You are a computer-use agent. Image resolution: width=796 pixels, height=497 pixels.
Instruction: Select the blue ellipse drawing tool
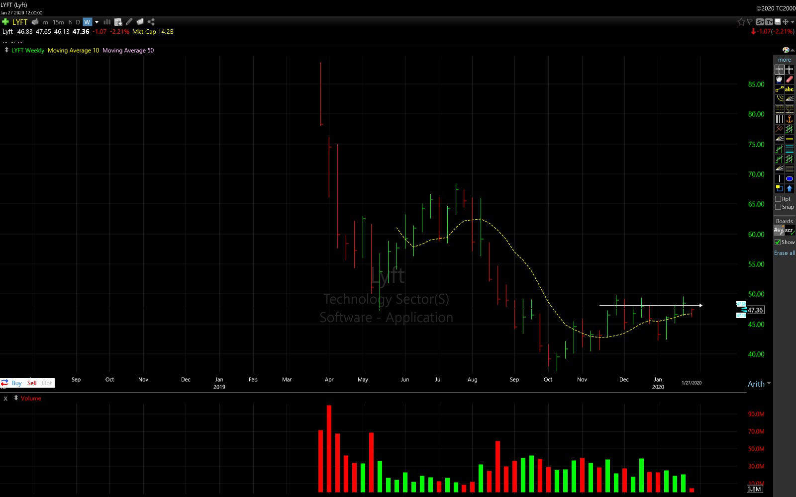point(790,178)
